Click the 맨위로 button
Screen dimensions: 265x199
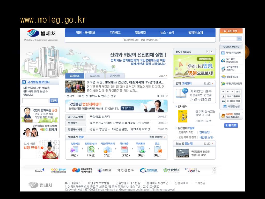[x=231, y=125]
